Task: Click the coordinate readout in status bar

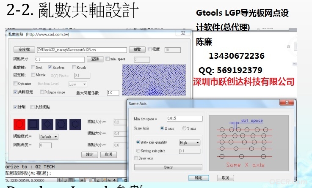Action: tap(25, 180)
